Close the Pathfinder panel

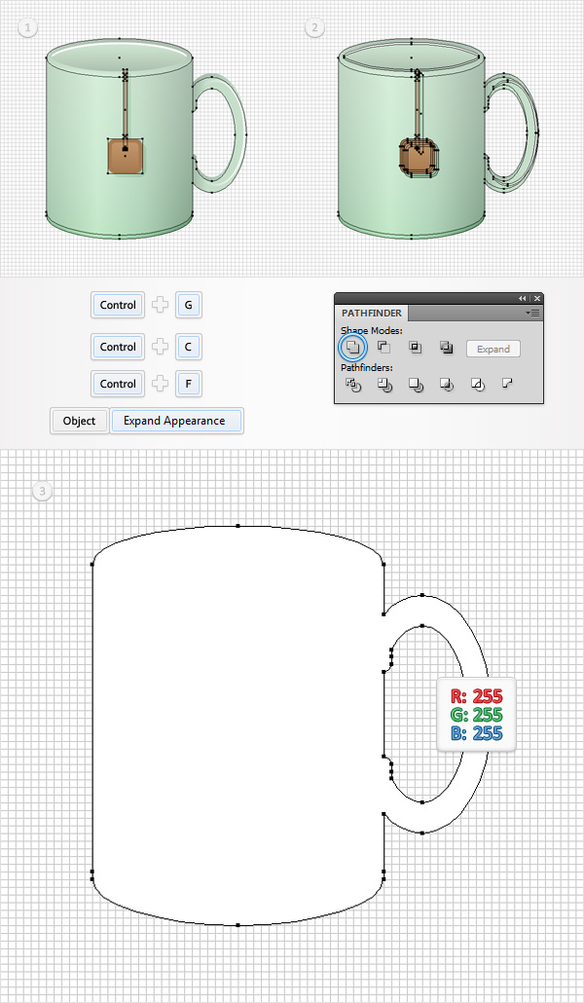tap(537, 298)
